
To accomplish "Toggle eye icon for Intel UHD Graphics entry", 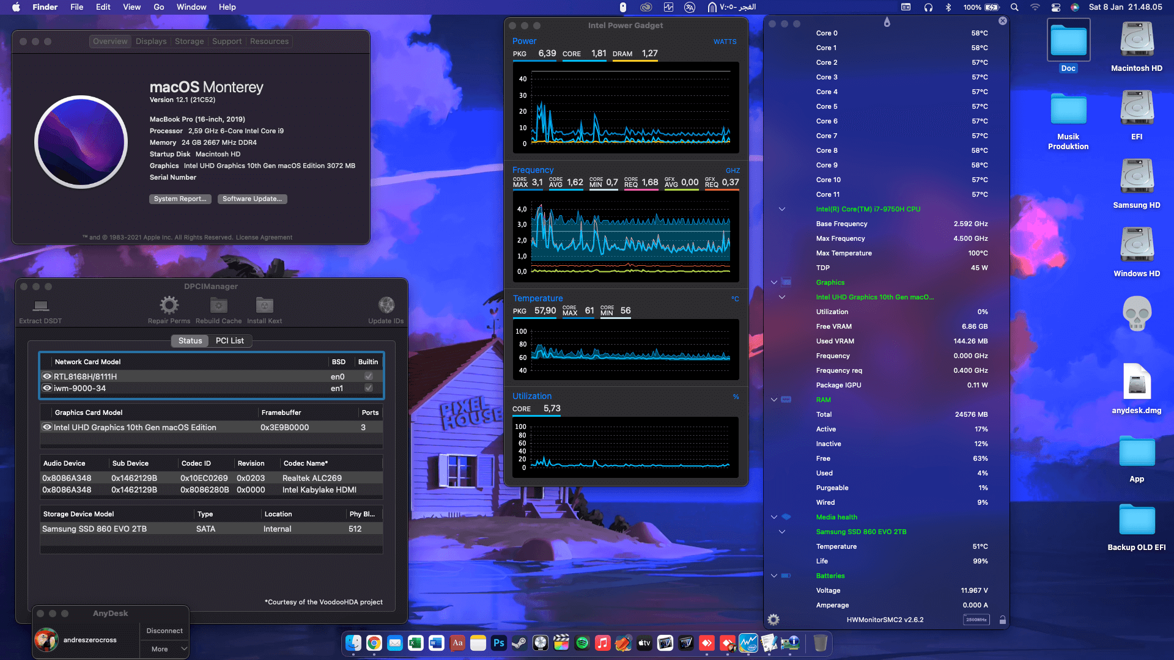I will pos(47,427).
